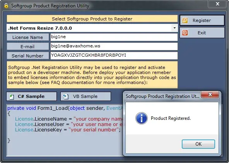Focus the E-mail input field
Screen dimensions: 229x163
114,46
